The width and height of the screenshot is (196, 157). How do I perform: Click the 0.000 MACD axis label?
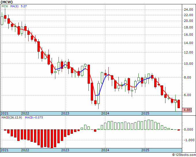(189, 129)
